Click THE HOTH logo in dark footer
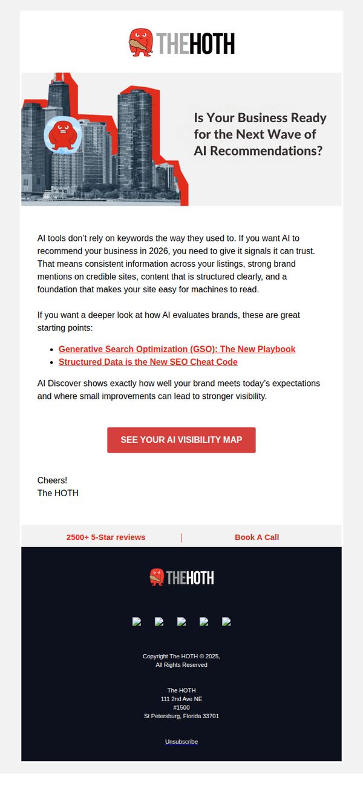Viewport: 363px width, 812px height. tap(181, 577)
